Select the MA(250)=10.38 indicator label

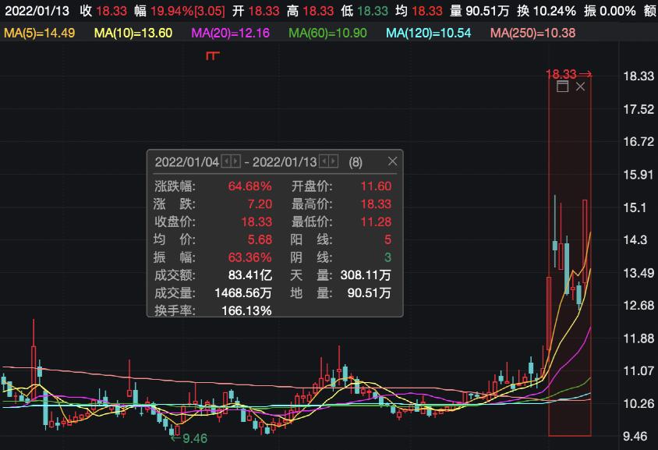pos(532,33)
